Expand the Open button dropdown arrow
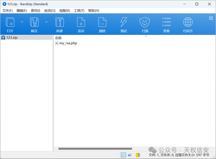Image resolution: width=216 pixels, height=159 pixels. 22,22
